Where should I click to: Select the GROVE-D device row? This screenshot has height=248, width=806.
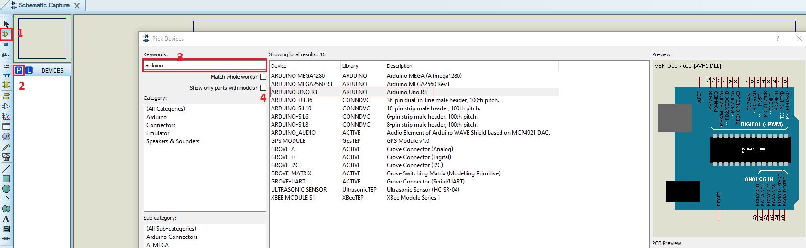tap(414, 157)
